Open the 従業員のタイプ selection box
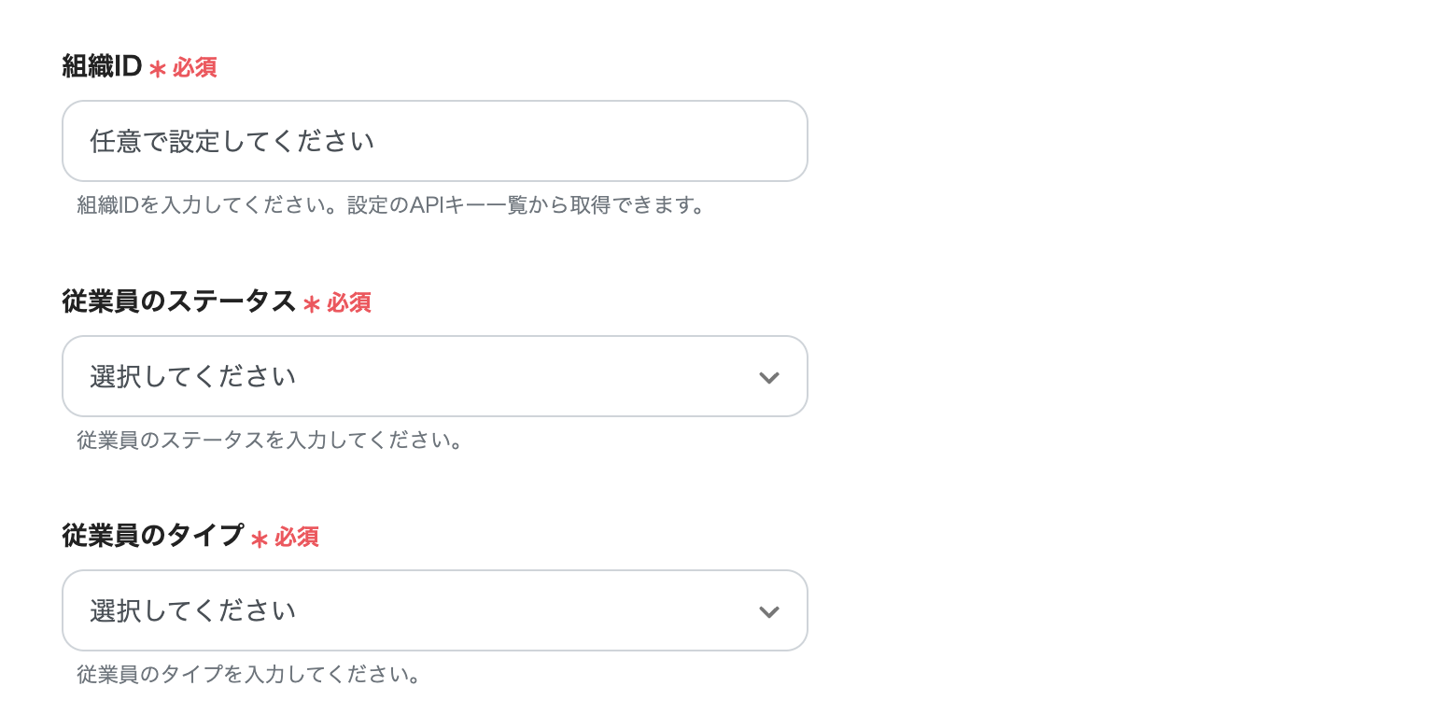Screen dimensions: 1434x728 tap(434, 610)
